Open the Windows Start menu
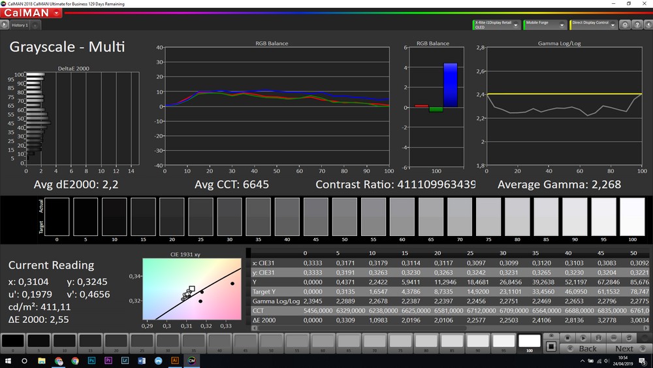653x368 pixels. pyautogui.click(x=7, y=361)
